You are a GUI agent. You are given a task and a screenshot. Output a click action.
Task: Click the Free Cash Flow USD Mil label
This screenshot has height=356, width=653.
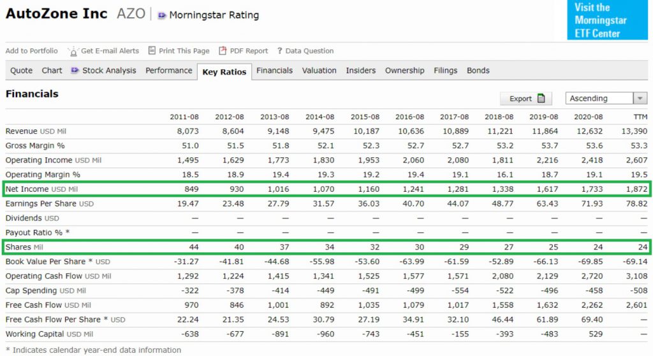(48, 305)
